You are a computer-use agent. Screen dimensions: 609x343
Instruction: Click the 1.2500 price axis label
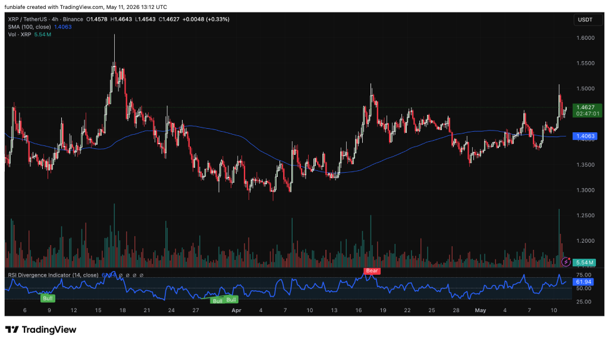click(585, 215)
